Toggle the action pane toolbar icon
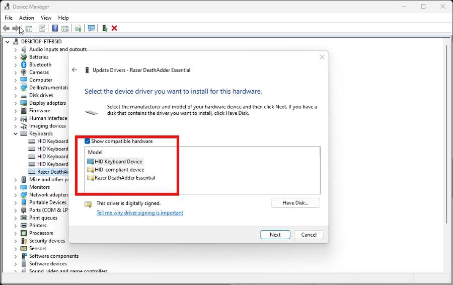Viewport: 453px width, 285px height. point(65,28)
